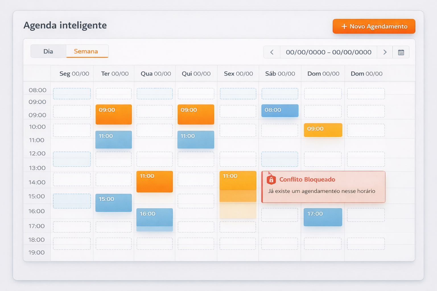Open the 09:00 orange appointment on Dom
The image size is (437, 291).
[x=323, y=130]
